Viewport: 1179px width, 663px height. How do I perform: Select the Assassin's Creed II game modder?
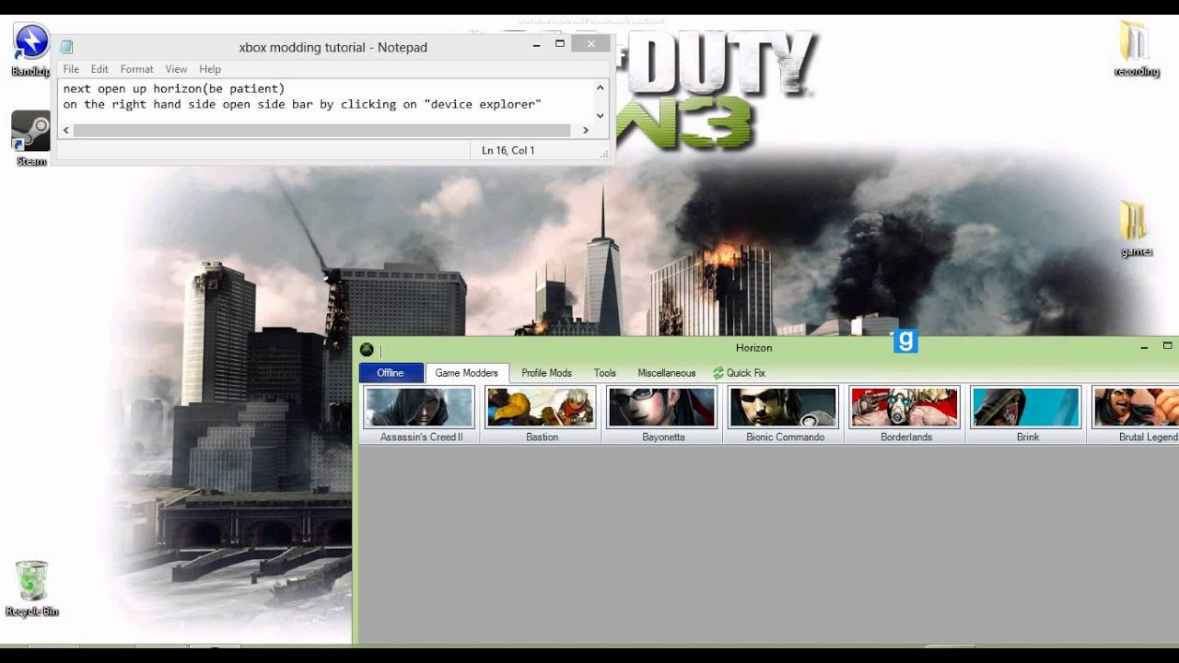420,414
